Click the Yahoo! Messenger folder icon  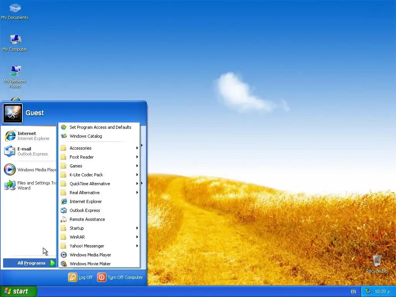[x=64, y=246]
